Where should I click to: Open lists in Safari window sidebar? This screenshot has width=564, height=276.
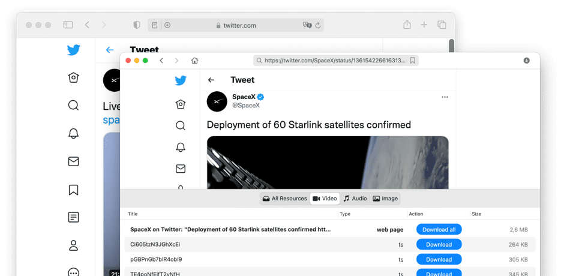pyautogui.click(x=73, y=217)
